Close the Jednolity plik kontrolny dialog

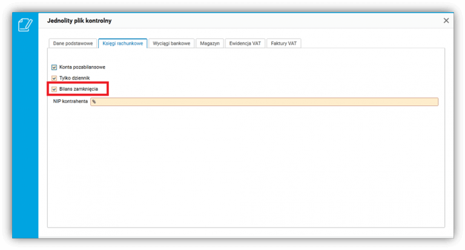[446, 21]
